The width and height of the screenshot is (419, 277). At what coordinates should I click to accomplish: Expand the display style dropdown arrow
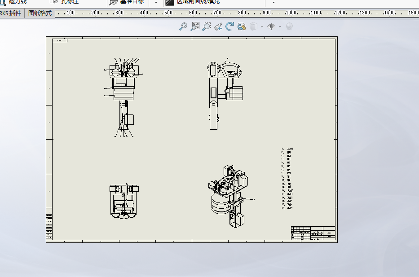point(261,26)
